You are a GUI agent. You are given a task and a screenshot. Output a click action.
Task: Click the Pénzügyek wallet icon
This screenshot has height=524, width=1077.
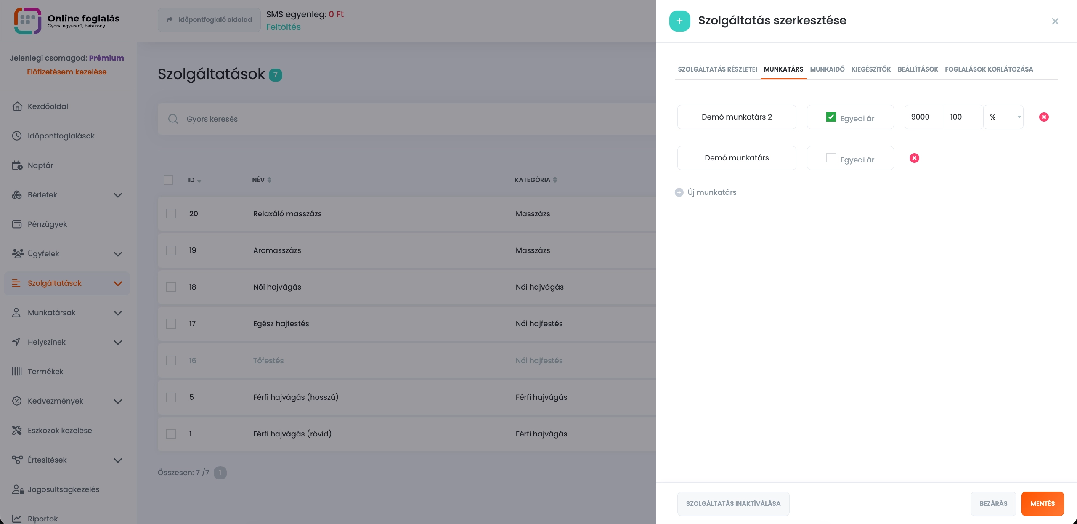click(17, 224)
